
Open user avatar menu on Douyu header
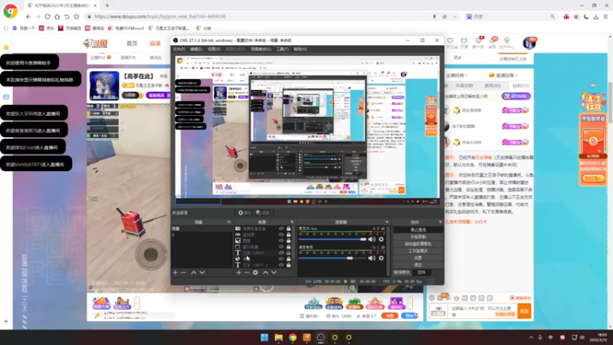pyautogui.click(x=529, y=43)
